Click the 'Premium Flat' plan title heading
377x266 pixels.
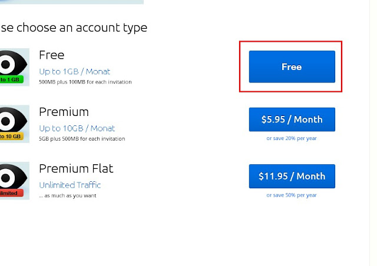(76, 169)
